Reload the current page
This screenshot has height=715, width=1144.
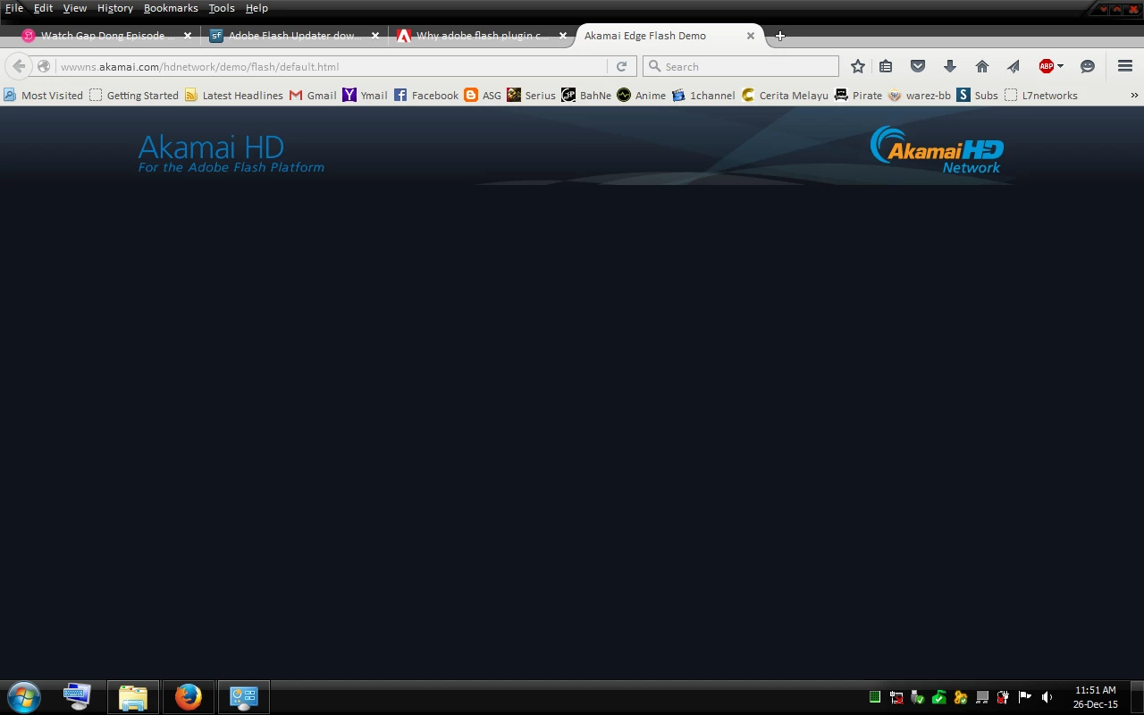[622, 66]
